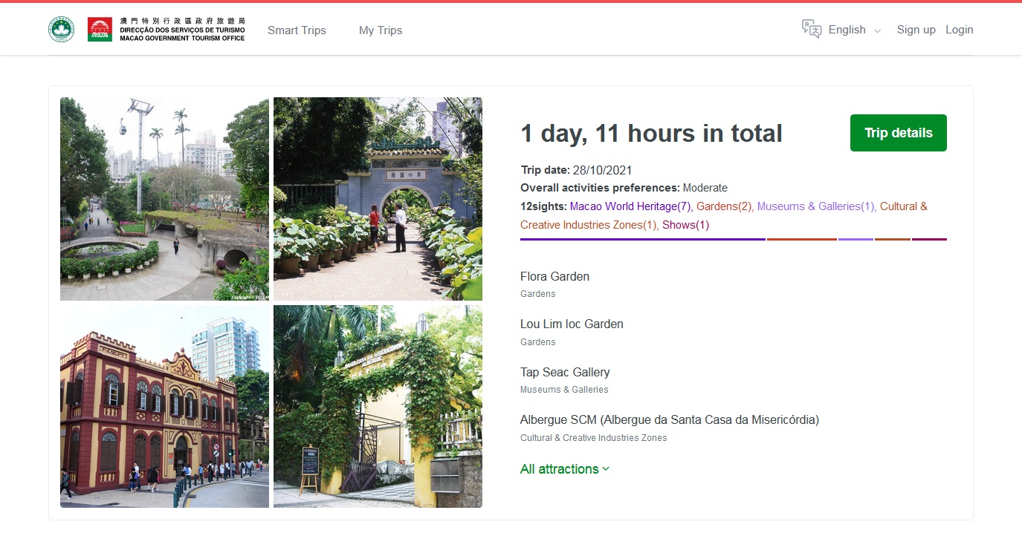This screenshot has width=1022, height=559.
Task: Open the Lou Lim Ioc Garden gate photo
Action: click(x=378, y=199)
